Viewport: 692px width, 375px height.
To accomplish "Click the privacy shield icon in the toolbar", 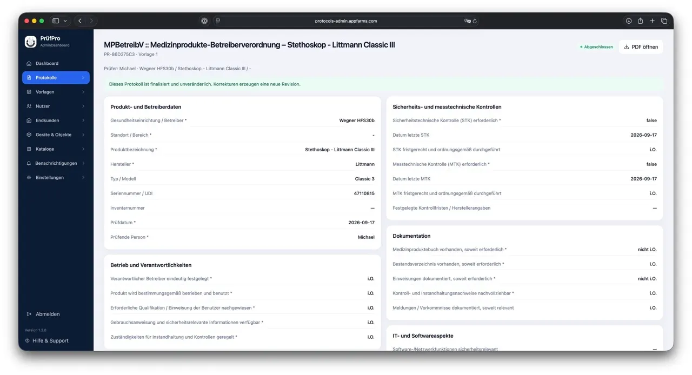I will (x=204, y=21).
